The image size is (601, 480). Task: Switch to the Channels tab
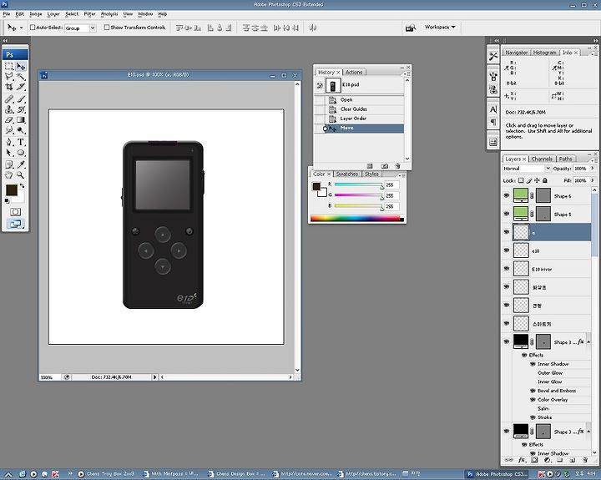[x=542, y=159]
